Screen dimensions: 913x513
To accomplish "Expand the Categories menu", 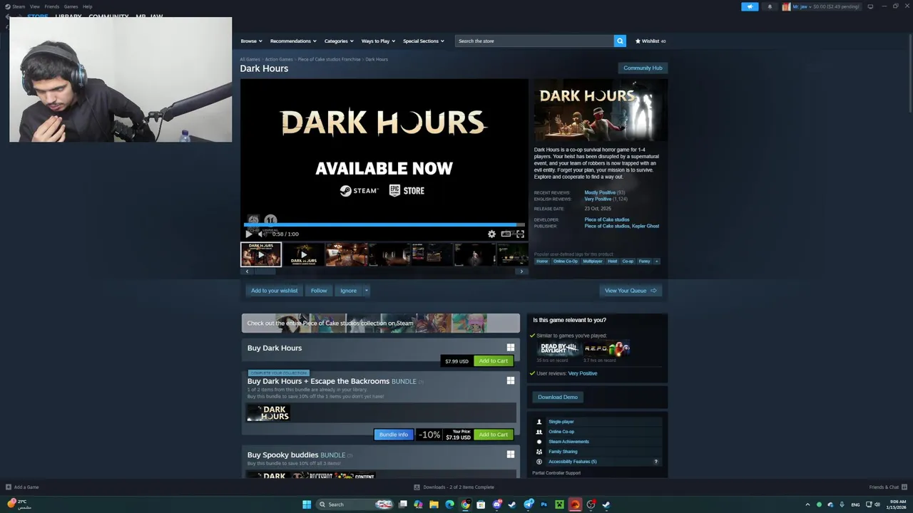I will (x=339, y=41).
